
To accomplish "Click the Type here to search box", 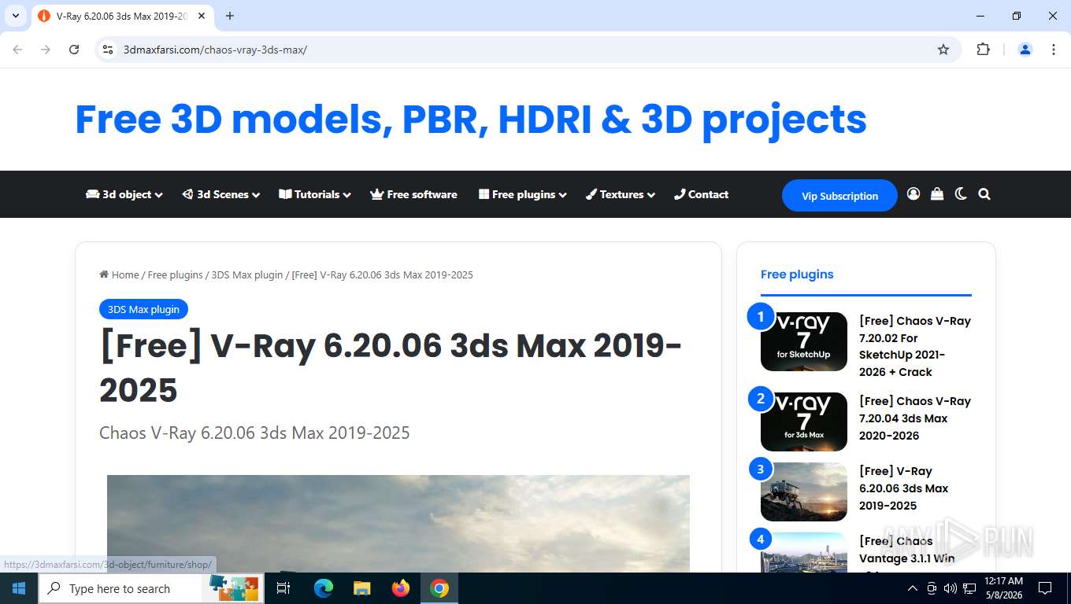I will [151, 588].
